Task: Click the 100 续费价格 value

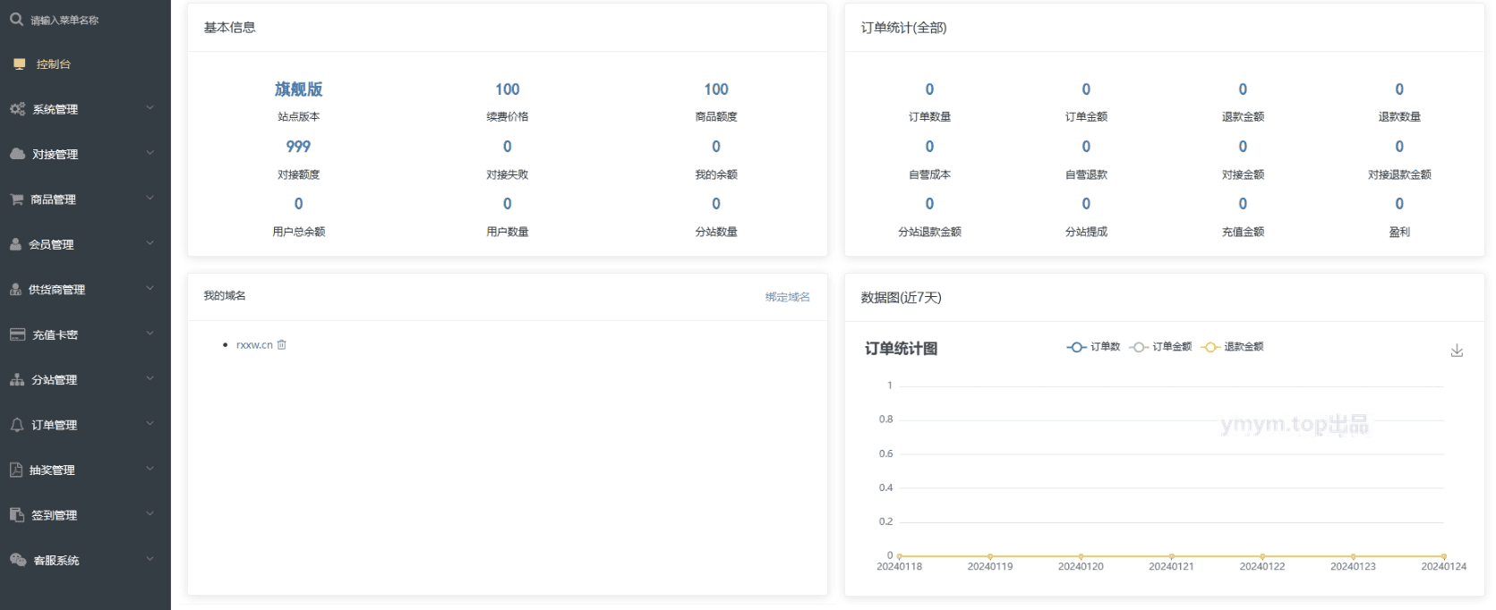Action: point(508,89)
